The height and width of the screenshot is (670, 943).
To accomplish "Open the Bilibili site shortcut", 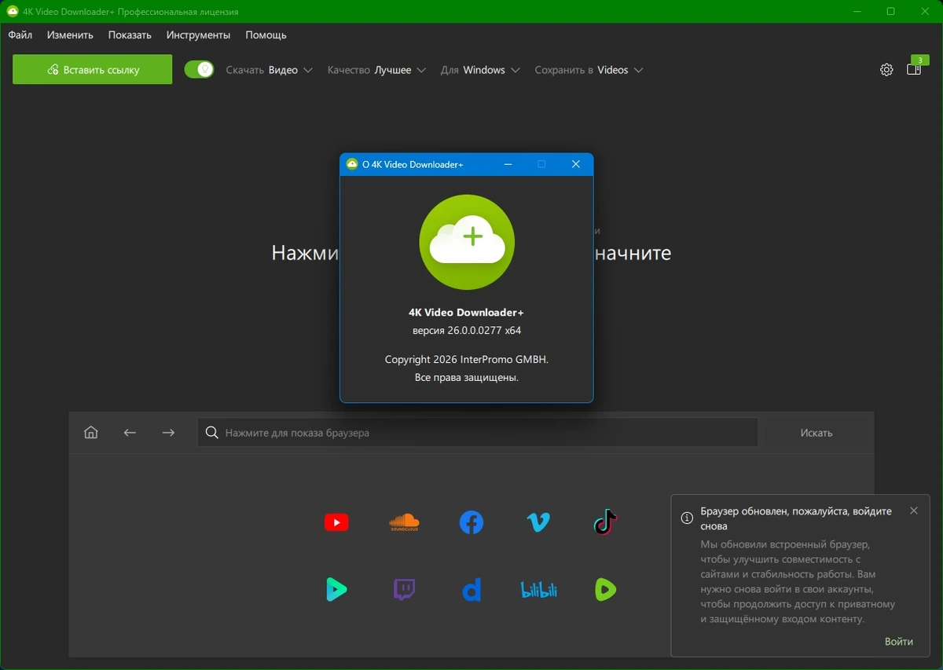I will [538, 590].
